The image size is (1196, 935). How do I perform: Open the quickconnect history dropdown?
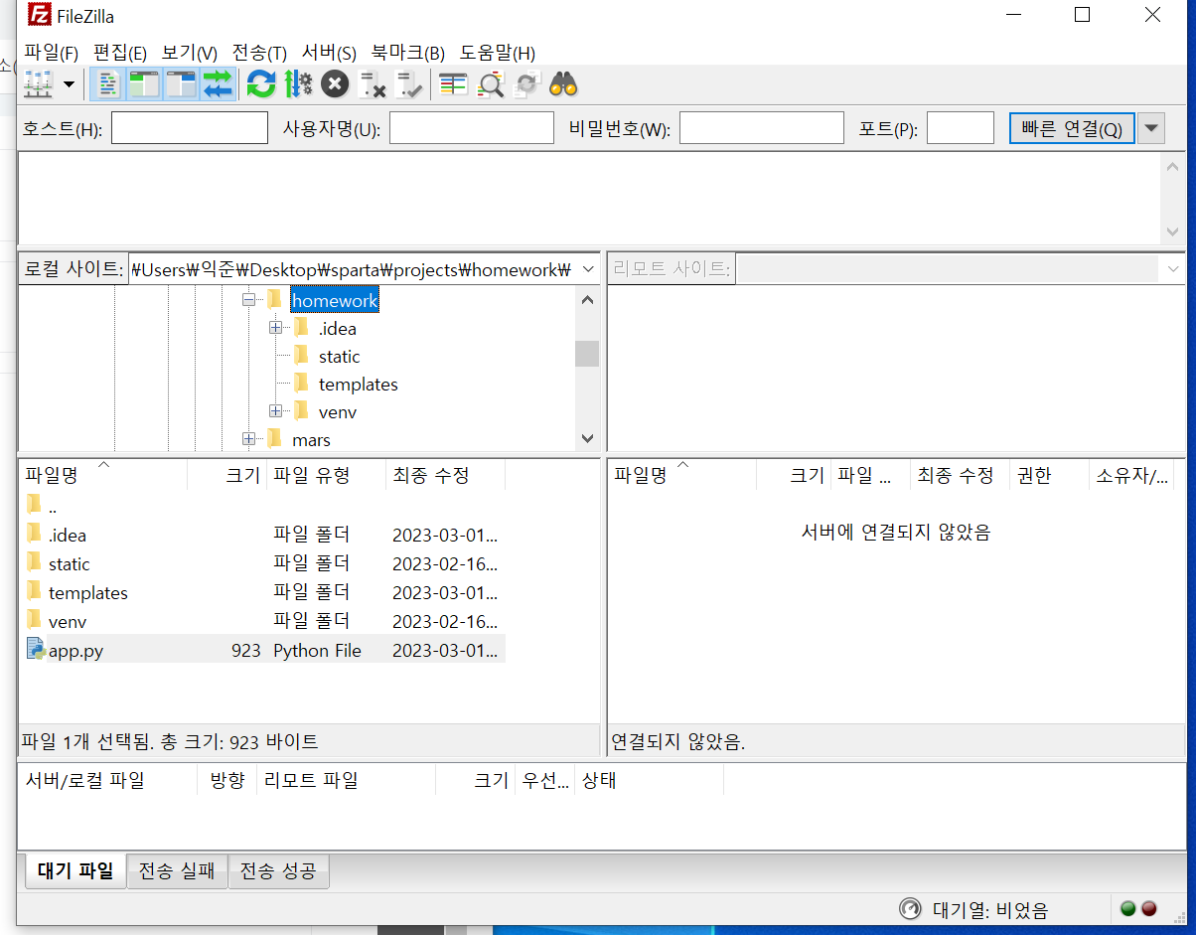1151,128
